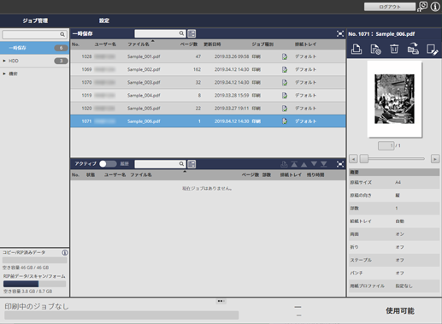Image resolution: width=442 pixels, height=324 pixels.
Task: Move job down one position icon
Action: click(314, 164)
